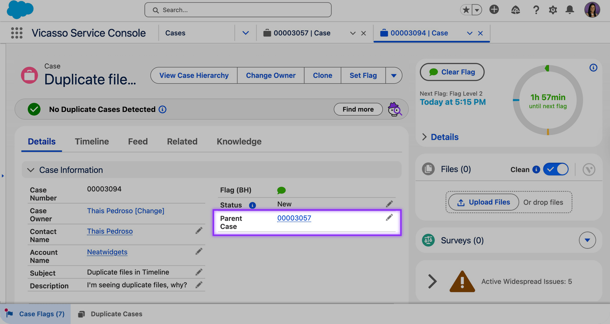Click in the global Search field

click(238, 10)
